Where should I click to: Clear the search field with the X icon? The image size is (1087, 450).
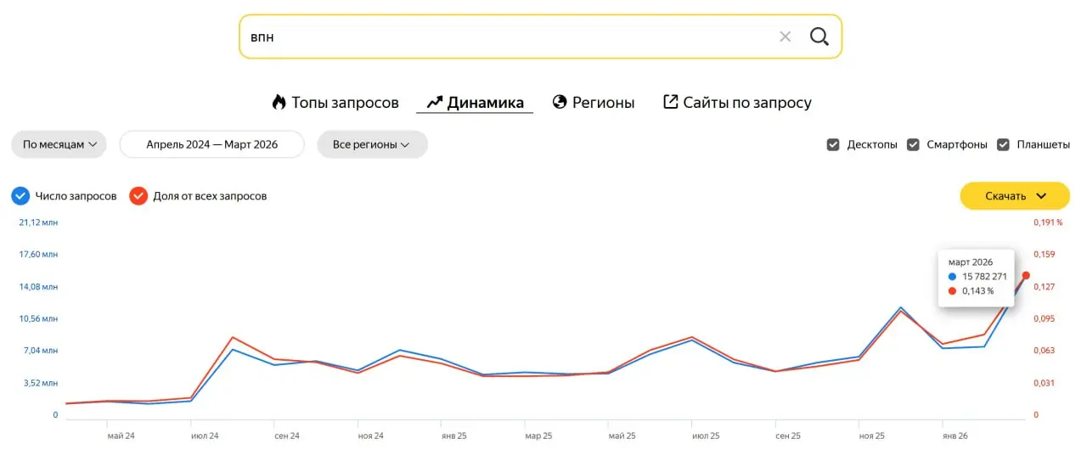pyautogui.click(x=785, y=37)
